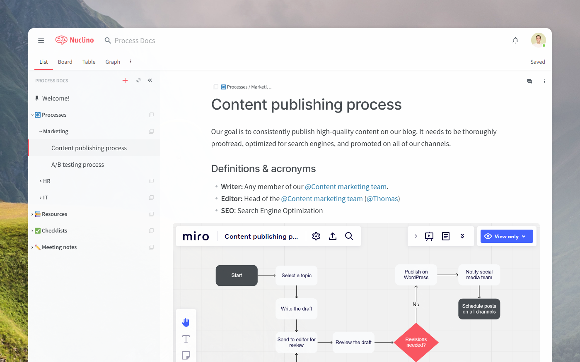Open the @Thomas mention link
This screenshot has width=580, height=362.
(382, 199)
